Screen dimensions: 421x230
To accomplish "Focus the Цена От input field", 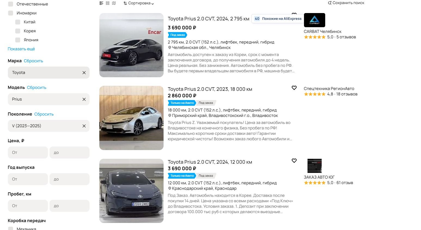I will tap(28, 153).
